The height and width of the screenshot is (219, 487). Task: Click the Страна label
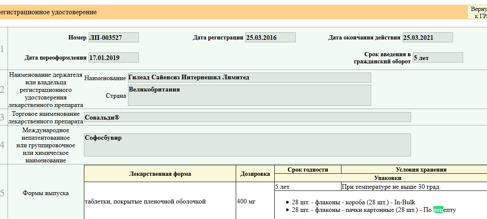116,95
